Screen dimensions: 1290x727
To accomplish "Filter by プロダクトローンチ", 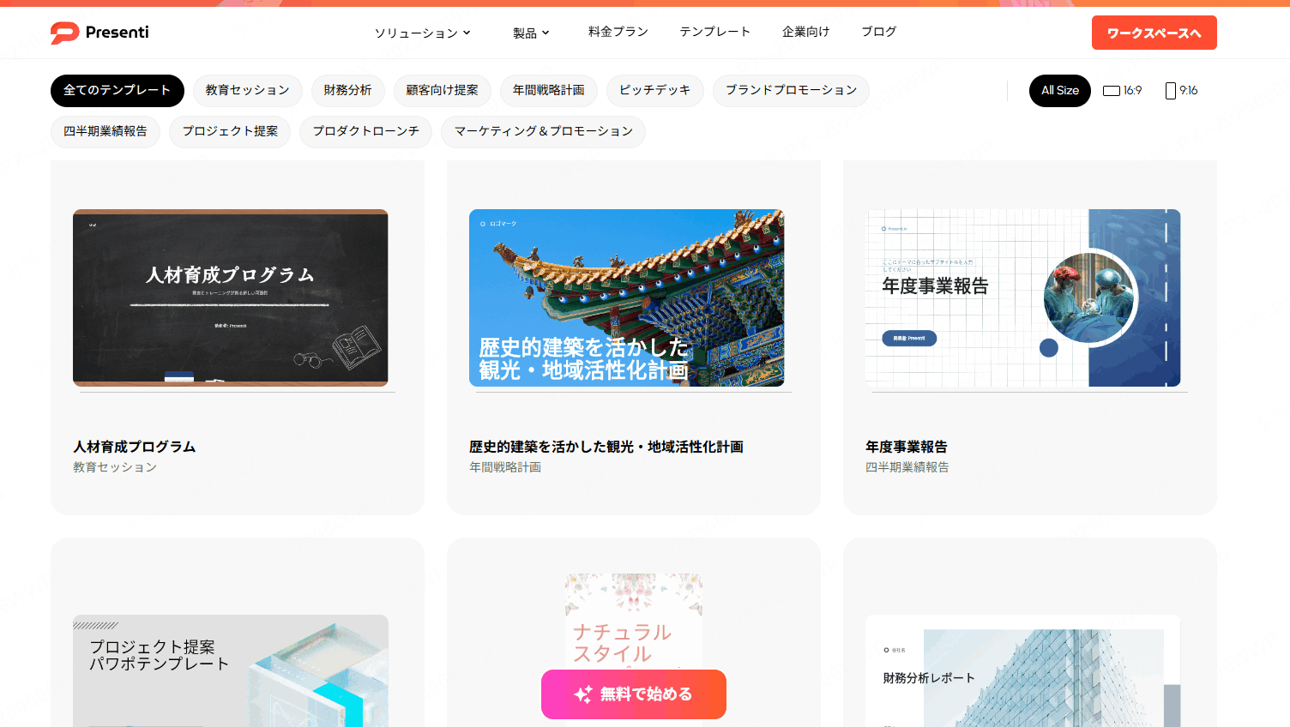I will (365, 131).
